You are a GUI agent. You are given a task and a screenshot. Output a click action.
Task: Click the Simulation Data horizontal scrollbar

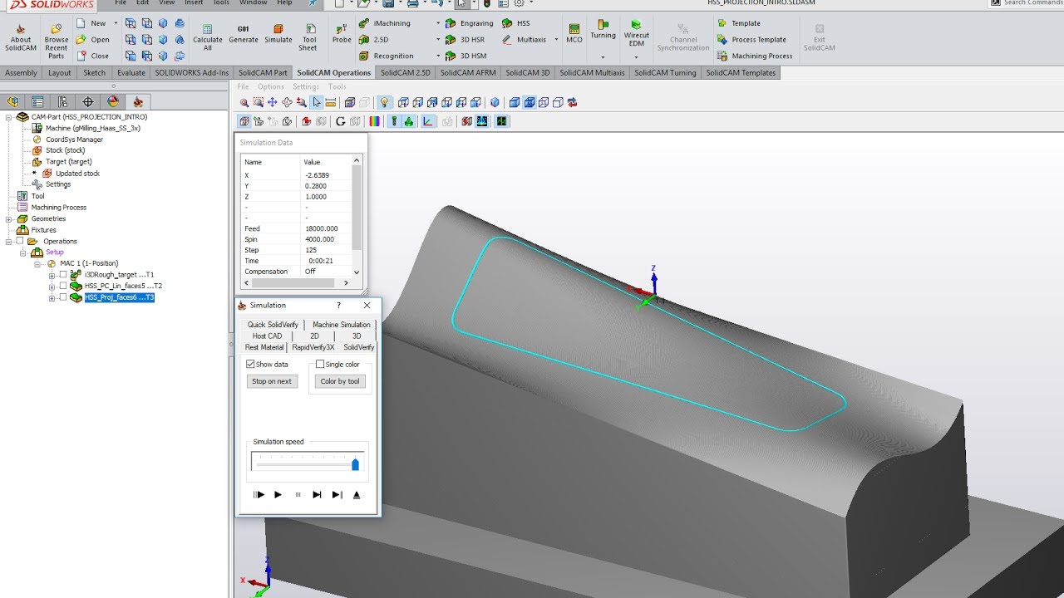[x=297, y=283]
